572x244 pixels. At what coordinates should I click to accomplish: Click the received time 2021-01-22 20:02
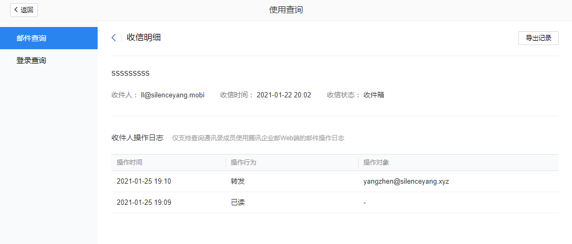(x=283, y=95)
